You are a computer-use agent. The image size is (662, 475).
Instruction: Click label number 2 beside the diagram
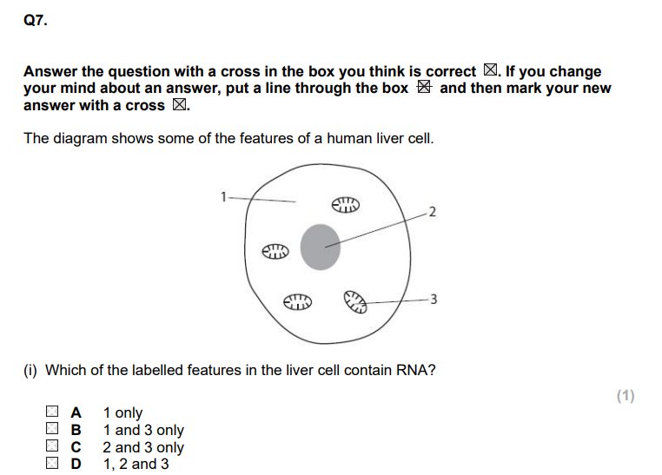click(x=432, y=212)
